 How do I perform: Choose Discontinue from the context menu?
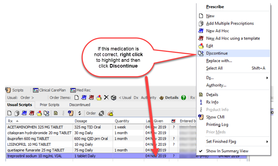point(217,53)
